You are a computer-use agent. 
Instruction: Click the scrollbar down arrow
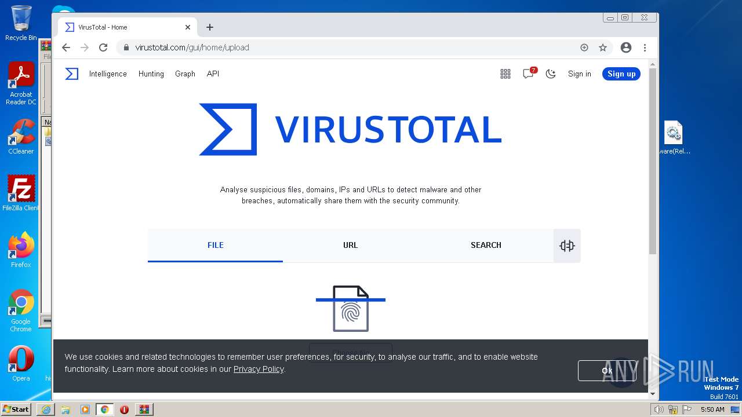click(653, 394)
